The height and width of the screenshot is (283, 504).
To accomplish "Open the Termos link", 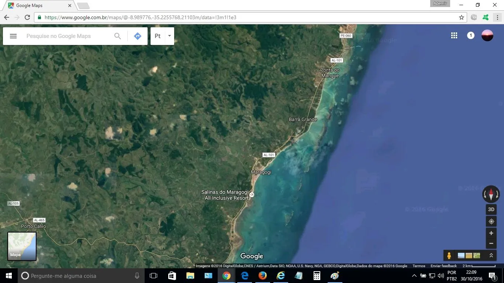I will click(419, 266).
